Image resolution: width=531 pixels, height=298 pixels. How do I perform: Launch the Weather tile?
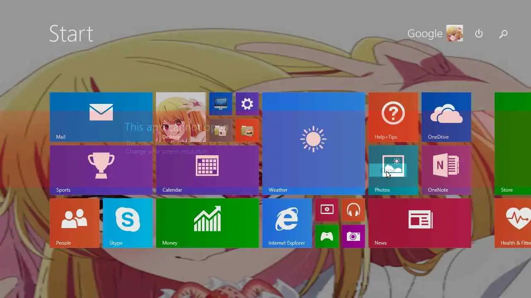click(x=314, y=144)
